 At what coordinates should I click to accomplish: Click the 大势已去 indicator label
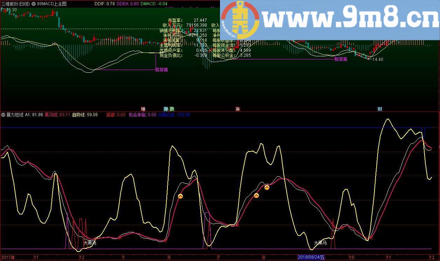pos(166,115)
